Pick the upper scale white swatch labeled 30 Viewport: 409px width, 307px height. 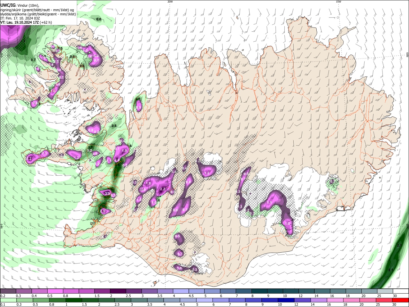point(401,291)
